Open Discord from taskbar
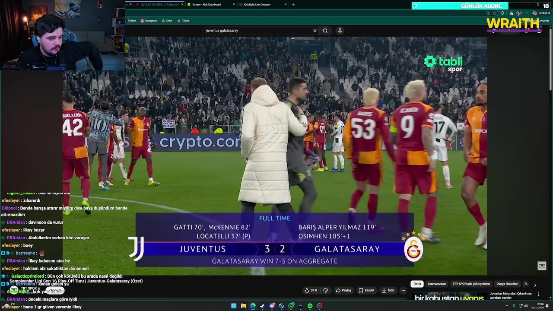This screenshot has height=311, width=553. point(272,306)
